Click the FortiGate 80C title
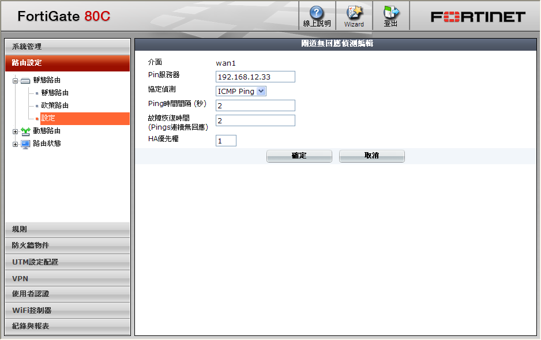The width and height of the screenshot is (541, 340). coord(64,16)
